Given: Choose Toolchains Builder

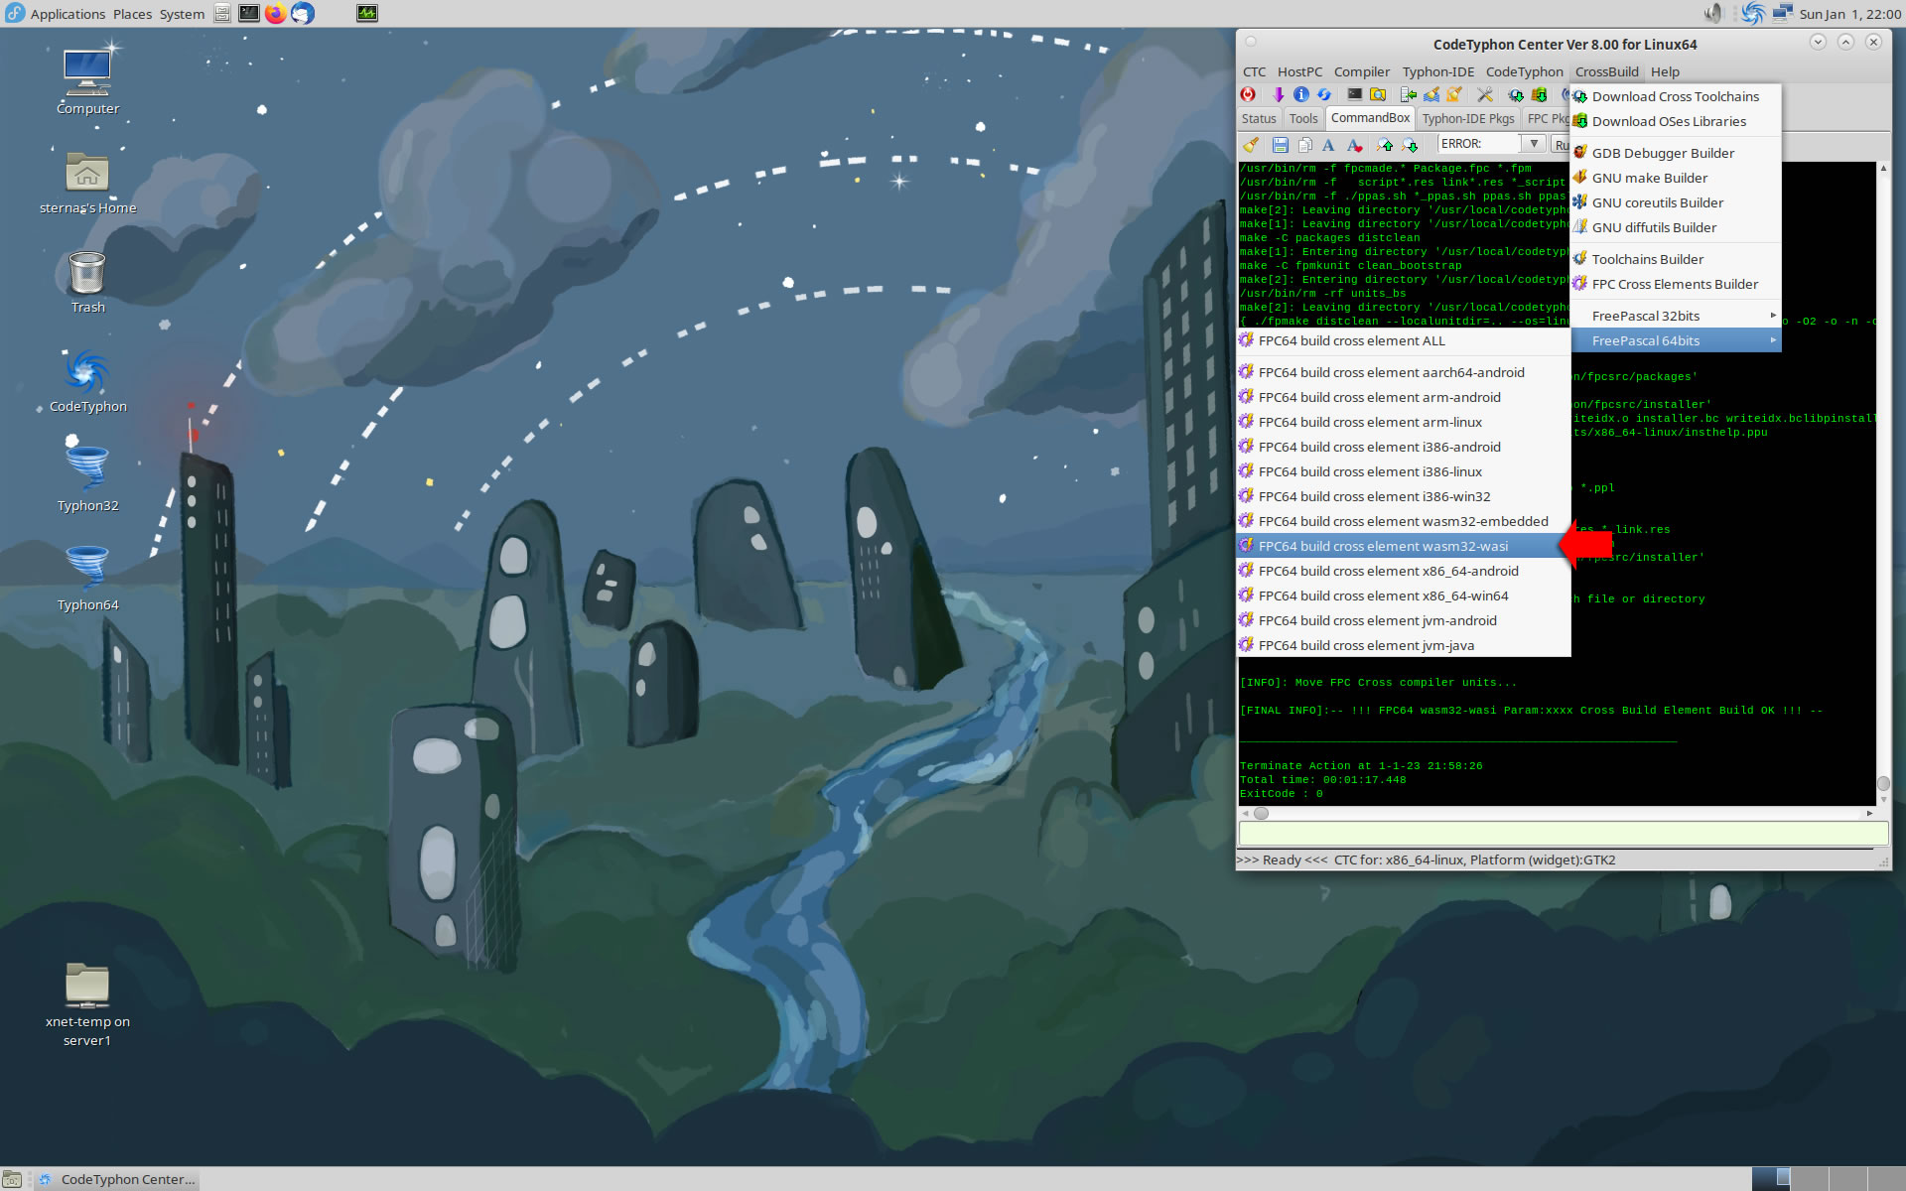Looking at the screenshot, I should pyautogui.click(x=1676, y=259).
